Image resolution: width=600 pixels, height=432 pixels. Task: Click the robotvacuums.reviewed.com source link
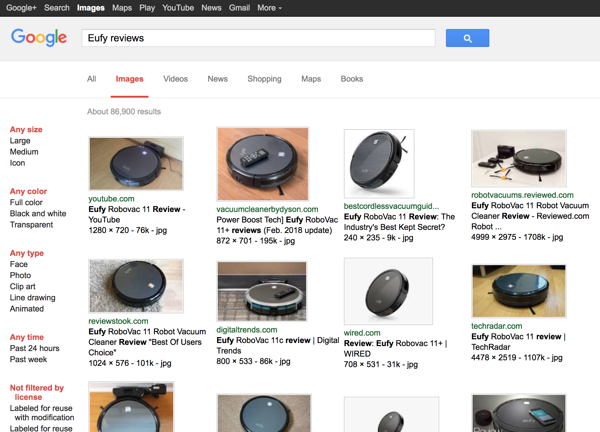(x=522, y=195)
